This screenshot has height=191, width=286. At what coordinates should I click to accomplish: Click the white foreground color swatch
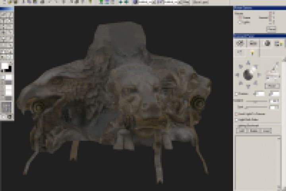[5, 66]
